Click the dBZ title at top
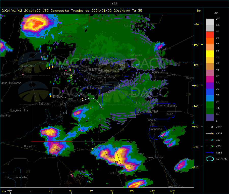The image size is (229, 194). [114, 4]
